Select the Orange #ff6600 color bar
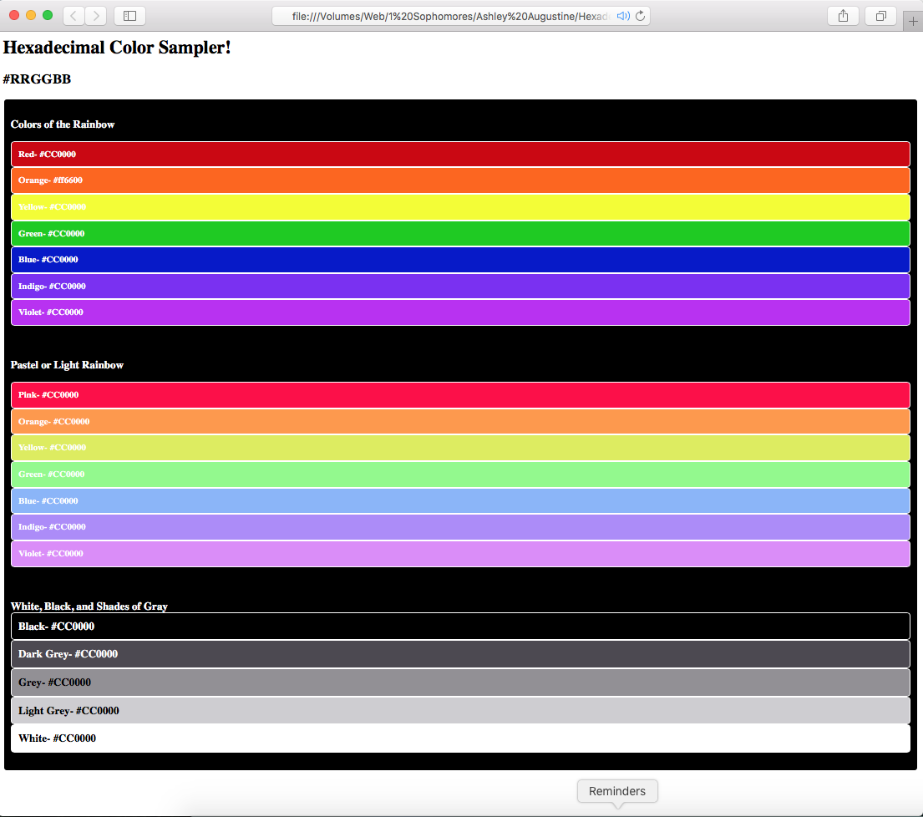The height and width of the screenshot is (817, 923). coord(459,180)
